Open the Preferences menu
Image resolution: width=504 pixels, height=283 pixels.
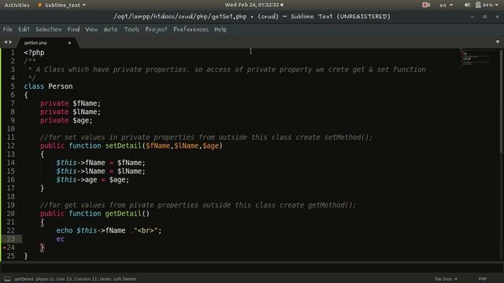(191, 29)
